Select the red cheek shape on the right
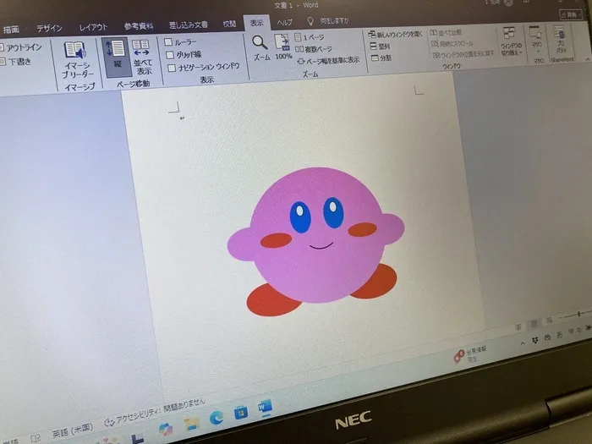Image resolution: width=592 pixels, height=444 pixels. coord(363,229)
